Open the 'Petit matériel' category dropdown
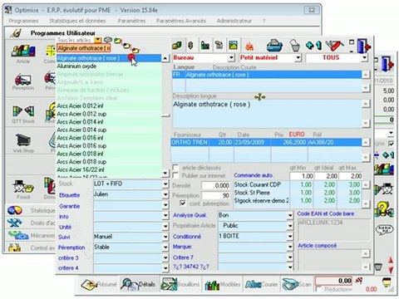 click(298, 58)
